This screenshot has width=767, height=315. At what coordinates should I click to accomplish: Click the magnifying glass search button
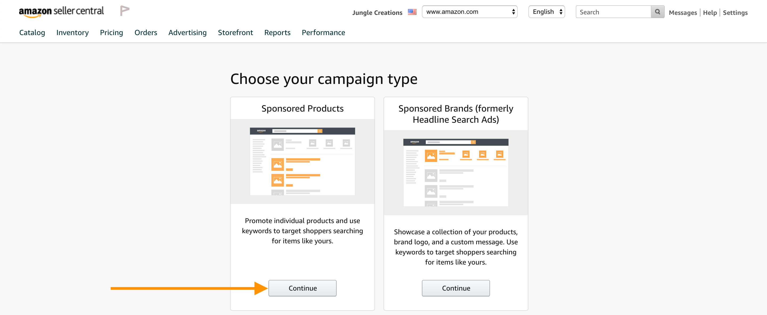tap(658, 12)
